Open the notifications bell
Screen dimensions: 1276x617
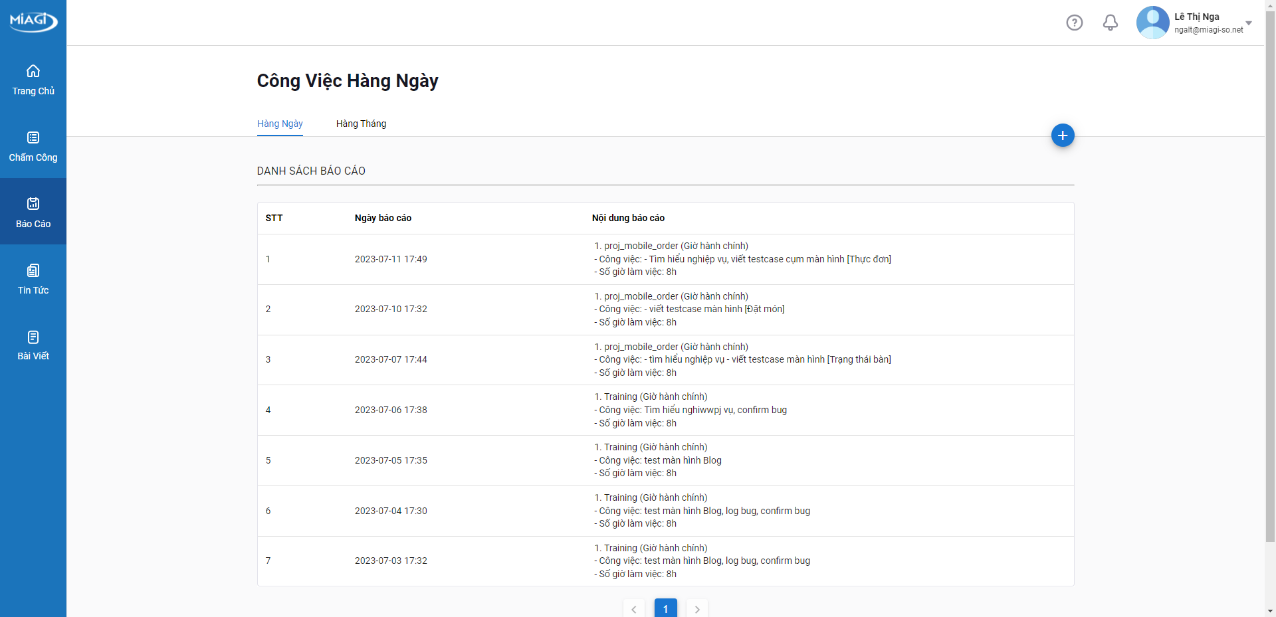[1110, 23]
